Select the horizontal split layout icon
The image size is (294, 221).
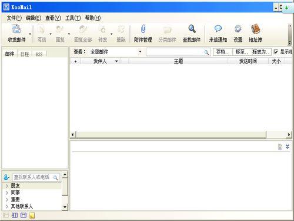(24, 215)
